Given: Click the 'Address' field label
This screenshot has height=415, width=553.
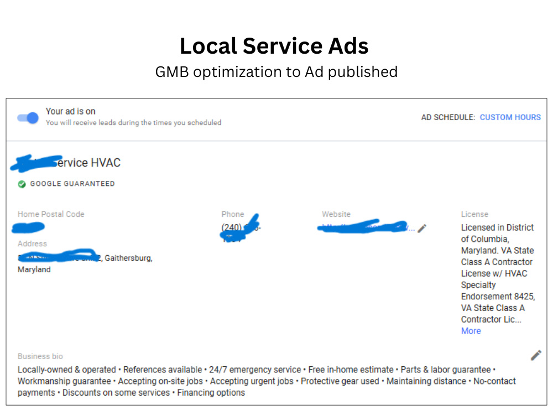Looking at the screenshot, I should 32,243.
